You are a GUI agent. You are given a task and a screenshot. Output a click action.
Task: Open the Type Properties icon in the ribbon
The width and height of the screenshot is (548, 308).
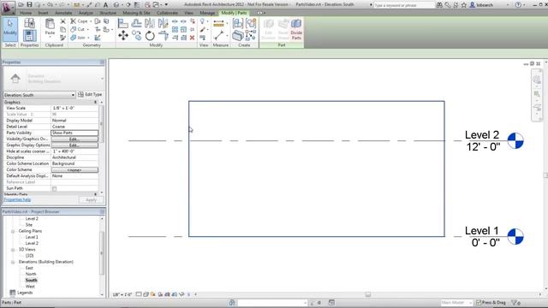click(x=29, y=23)
